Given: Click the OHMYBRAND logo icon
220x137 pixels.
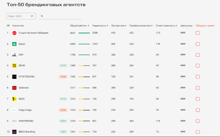Looking at the screenshot, I should tap(14, 121).
